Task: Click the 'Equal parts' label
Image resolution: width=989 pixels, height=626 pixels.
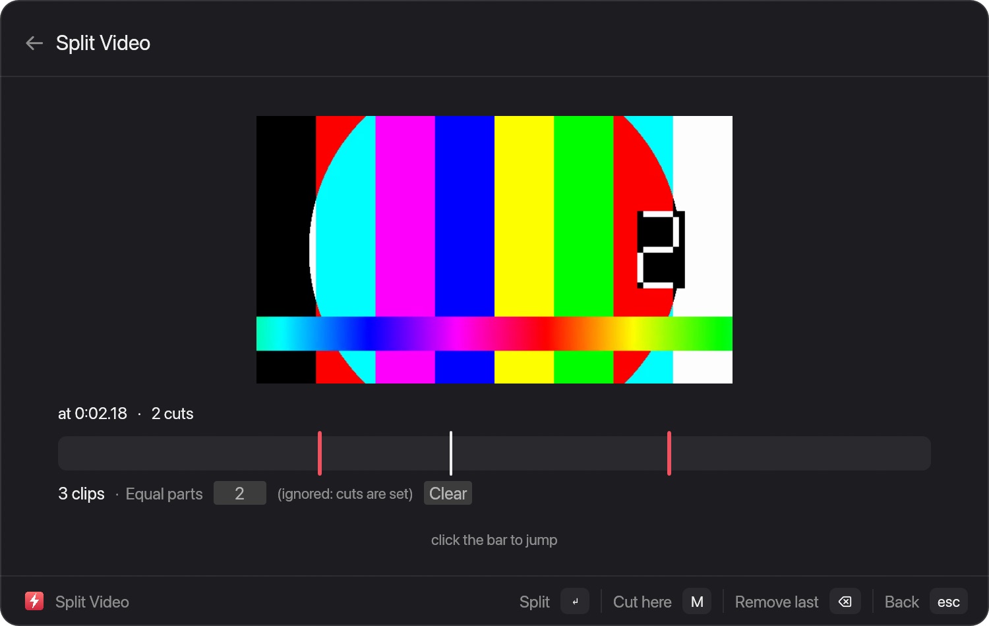Action: coord(164,494)
